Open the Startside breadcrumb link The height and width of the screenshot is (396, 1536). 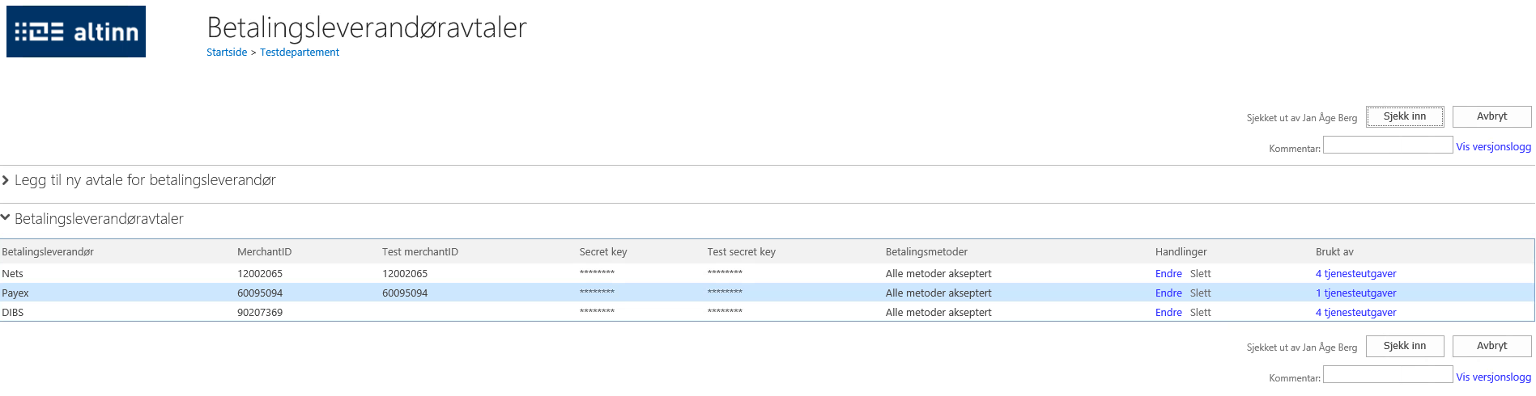pos(227,53)
